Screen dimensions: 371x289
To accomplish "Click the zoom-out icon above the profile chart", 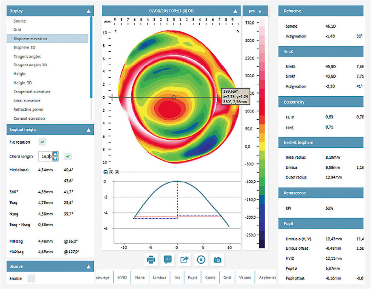I will point(106,172).
